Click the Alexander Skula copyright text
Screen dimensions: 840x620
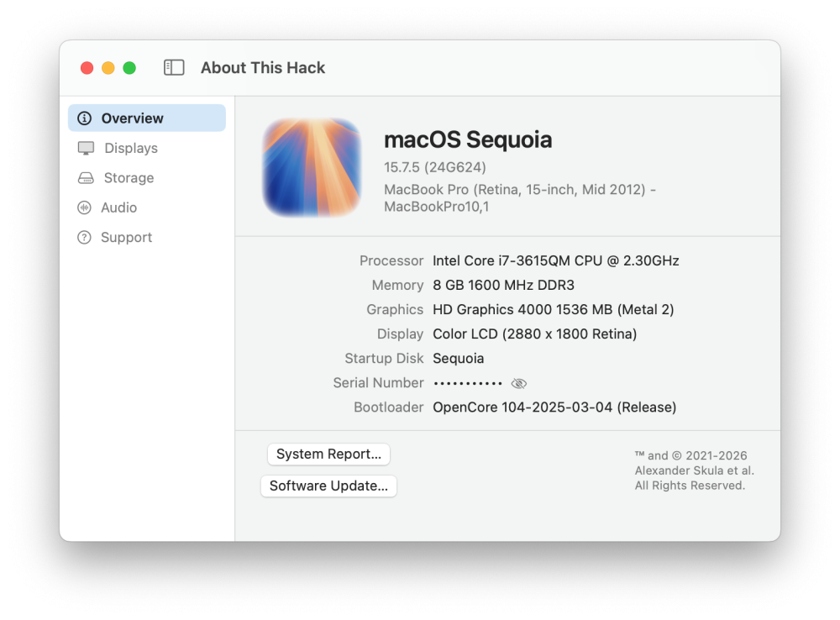(x=695, y=470)
